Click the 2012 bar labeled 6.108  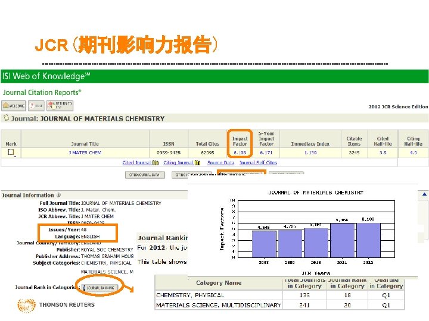(x=368, y=240)
